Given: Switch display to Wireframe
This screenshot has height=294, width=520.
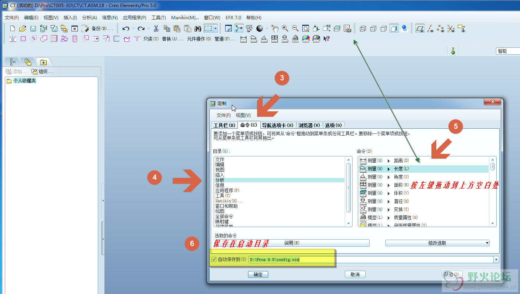Looking at the screenshot, I should tap(363, 28).
